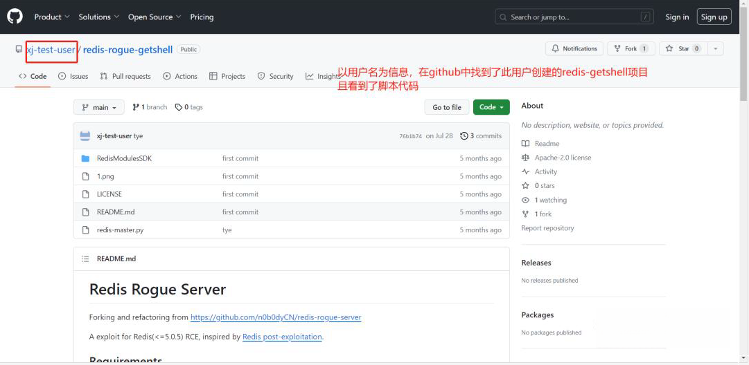Screen dimensions: 749x365
Task: Click the Go to file button
Action: click(x=447, y=107)
